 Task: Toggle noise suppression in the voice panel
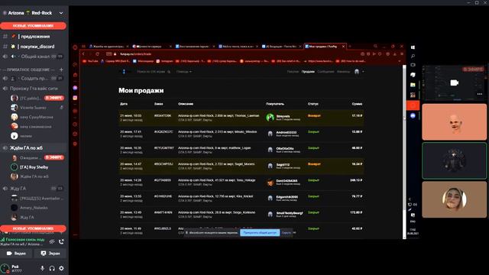tap(52, 241)
